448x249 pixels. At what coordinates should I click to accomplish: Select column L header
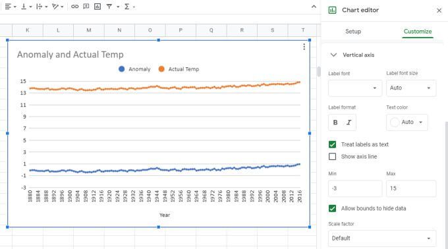58,30
